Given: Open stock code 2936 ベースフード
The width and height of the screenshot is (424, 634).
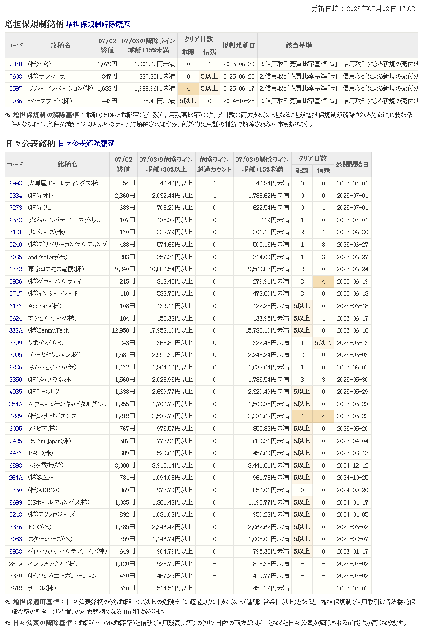Looking at the screenshot, I should point(16,101).
